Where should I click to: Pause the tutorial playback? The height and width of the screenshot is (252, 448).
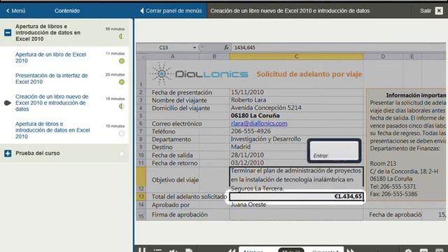(x=142, y=250)
